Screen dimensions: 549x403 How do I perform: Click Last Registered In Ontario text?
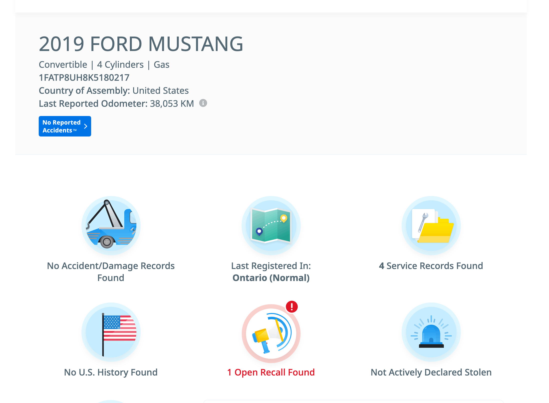click(x=271, y=272)
